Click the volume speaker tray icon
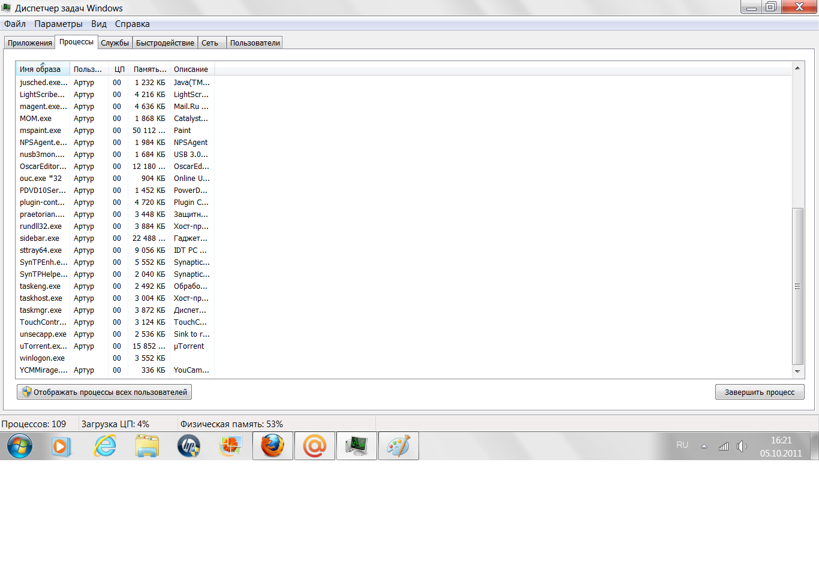The height and width of the screenshot is (574, 819). 742,446
